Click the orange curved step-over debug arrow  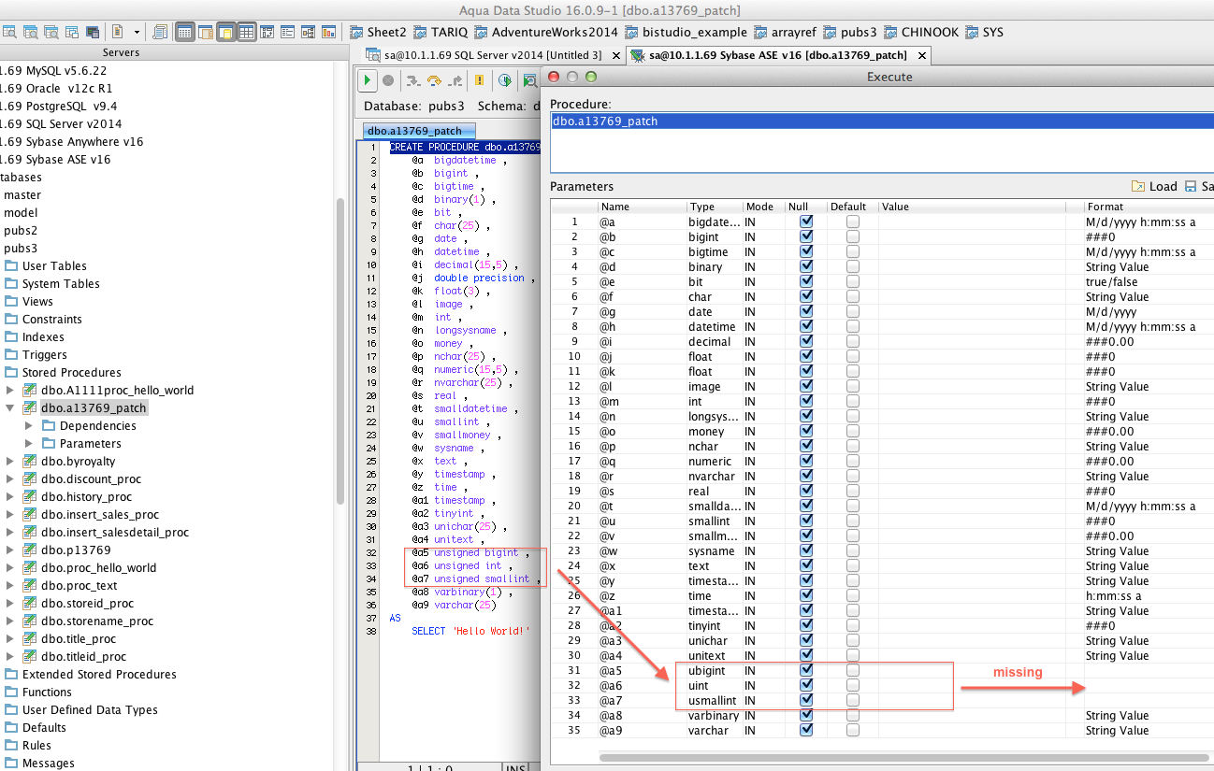(x=434, y=80)
